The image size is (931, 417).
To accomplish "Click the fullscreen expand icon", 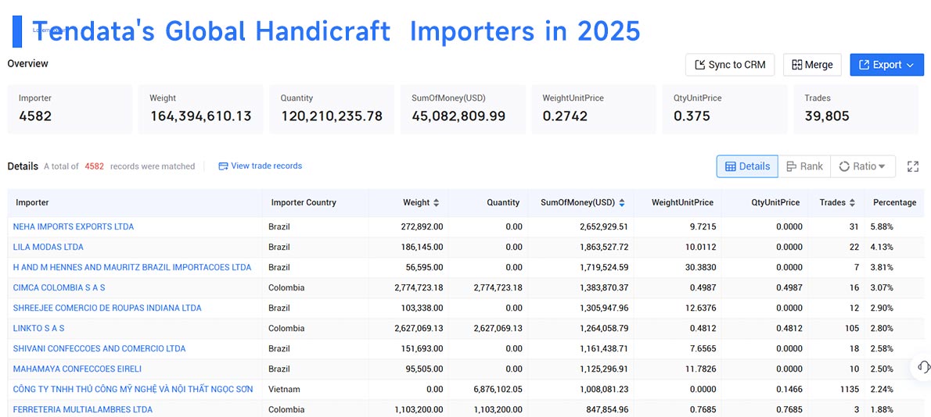I will 913,166.
